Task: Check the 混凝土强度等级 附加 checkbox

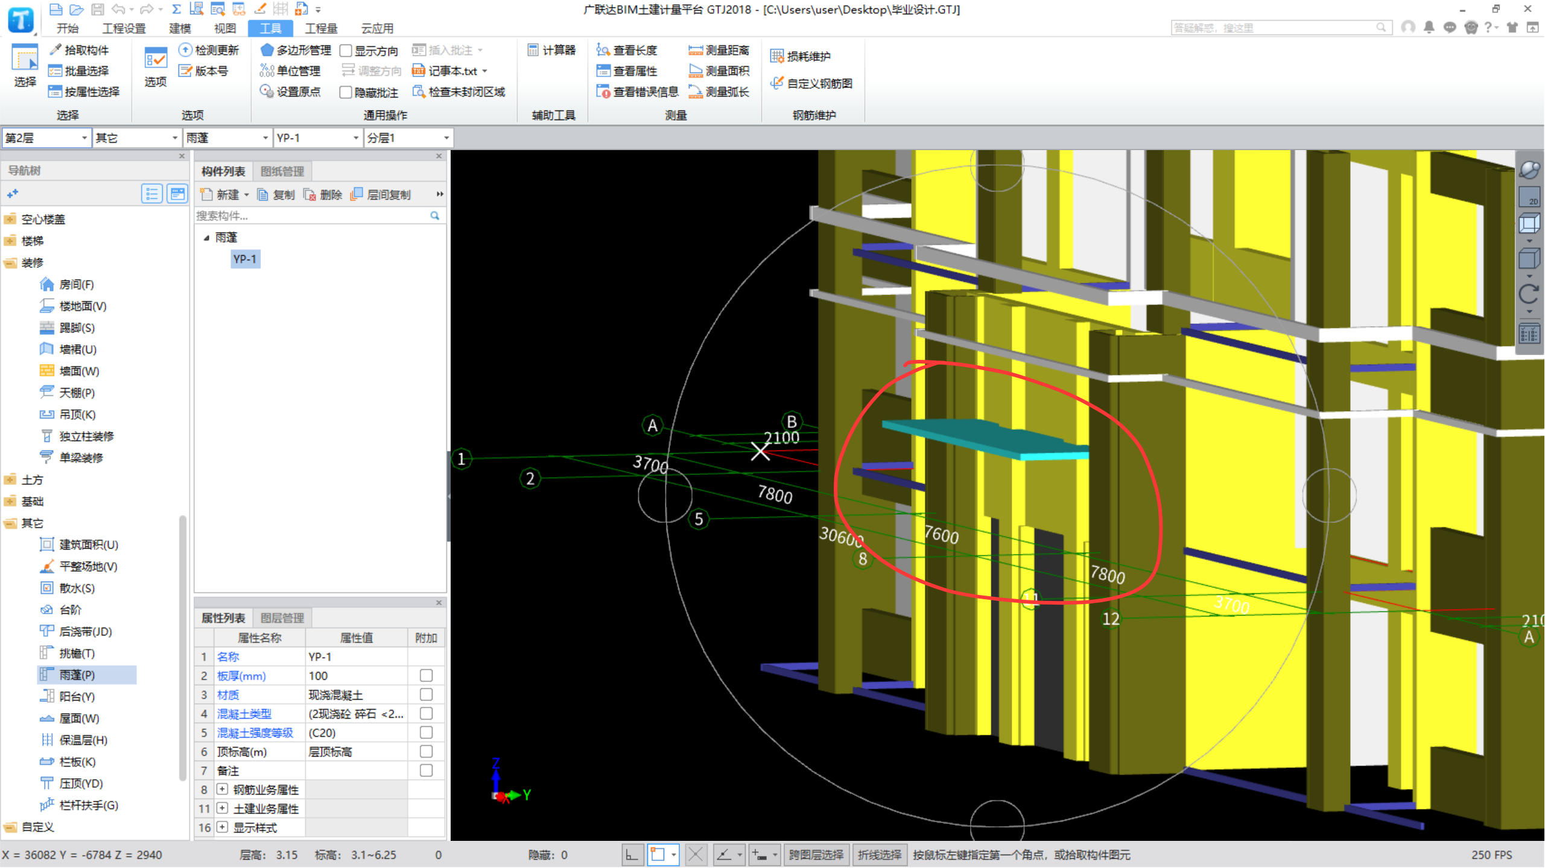Action: click(426, 732)
